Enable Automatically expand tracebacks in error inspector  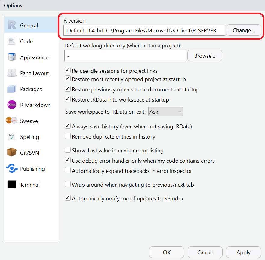68,170
